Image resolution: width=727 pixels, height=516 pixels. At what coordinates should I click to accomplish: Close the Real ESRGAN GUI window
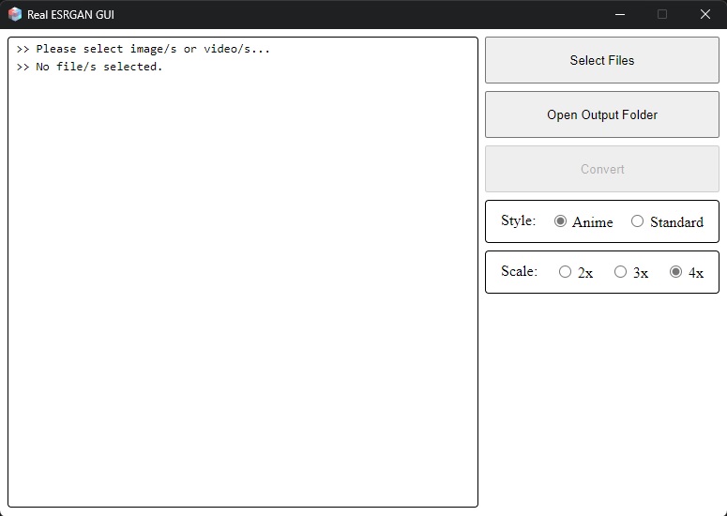tap(705, 14)
